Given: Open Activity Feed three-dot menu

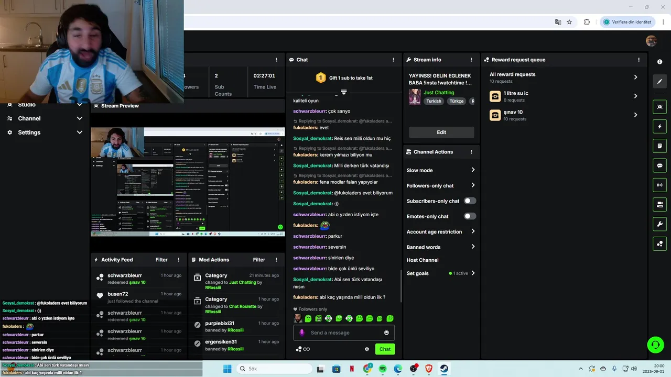Looking at the screenshot, I should (x=178, y=260).
